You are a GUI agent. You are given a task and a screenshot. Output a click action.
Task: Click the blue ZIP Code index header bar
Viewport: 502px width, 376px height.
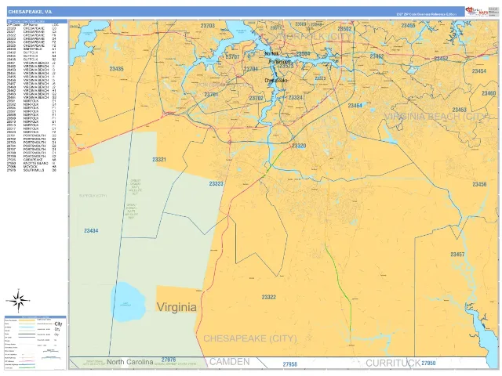37,21
